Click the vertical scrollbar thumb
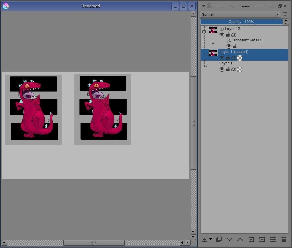This screenshot has width=292, height=248. tap(193, 123)
